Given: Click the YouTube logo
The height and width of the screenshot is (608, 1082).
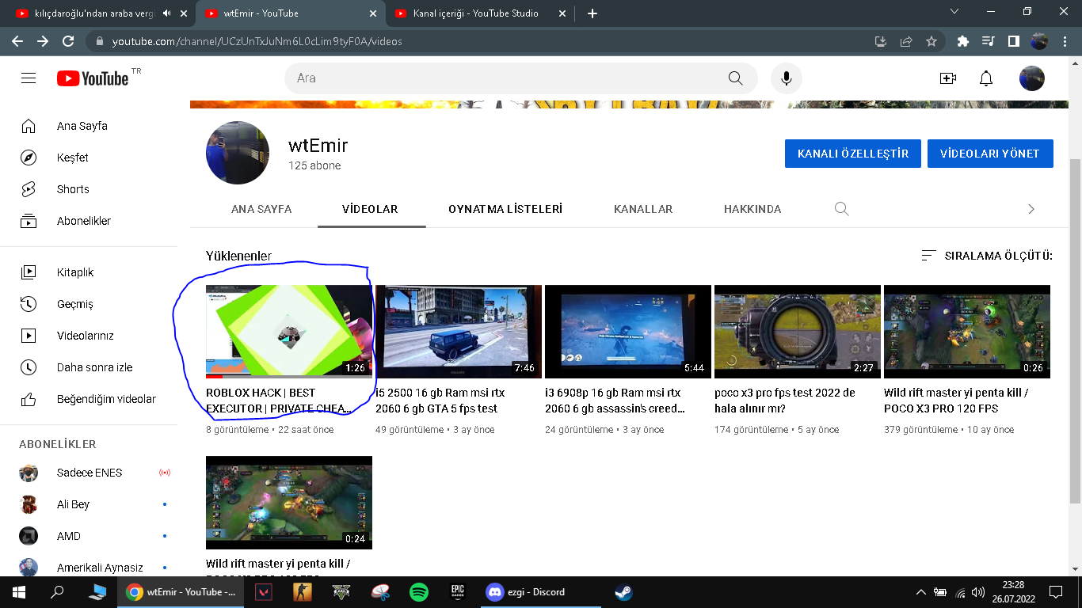Looking at the screenshot, I should pos(93,78).
